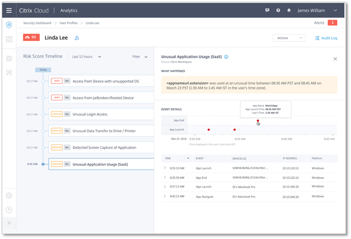
Task: Click the App End chart row label
Action: [x=179, y=120]
